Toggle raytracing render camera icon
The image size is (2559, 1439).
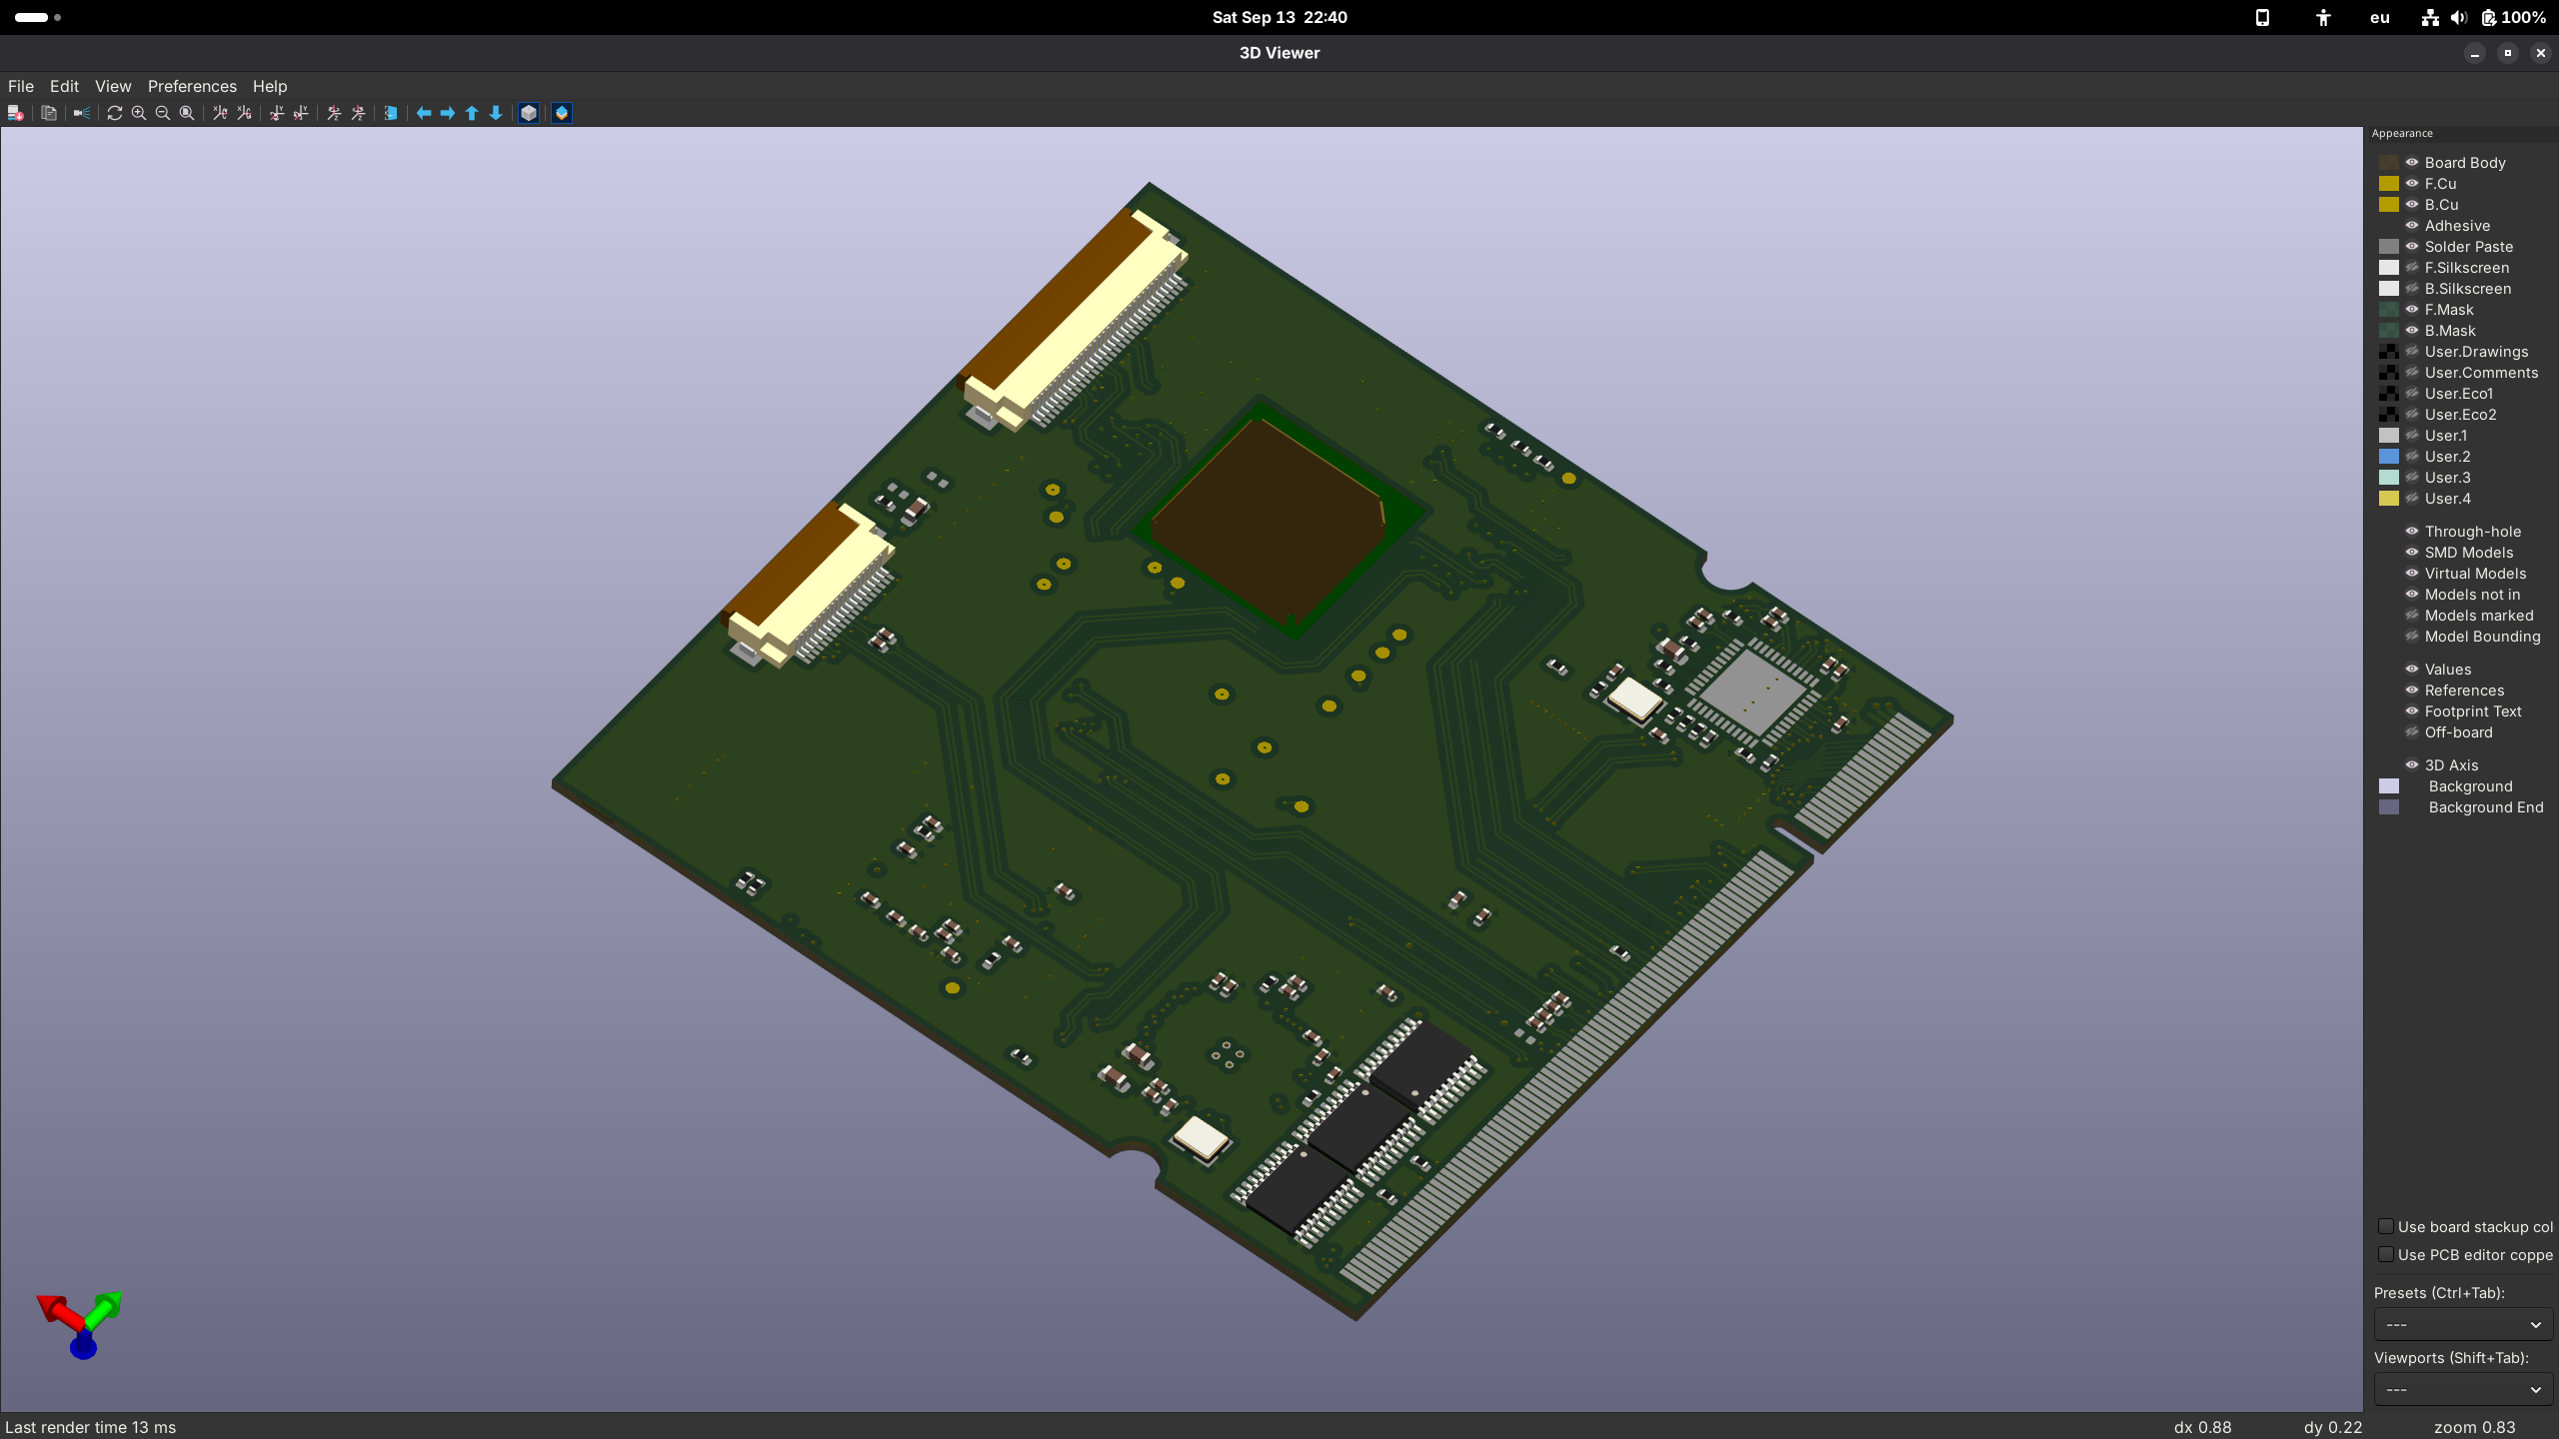point(82,113)
